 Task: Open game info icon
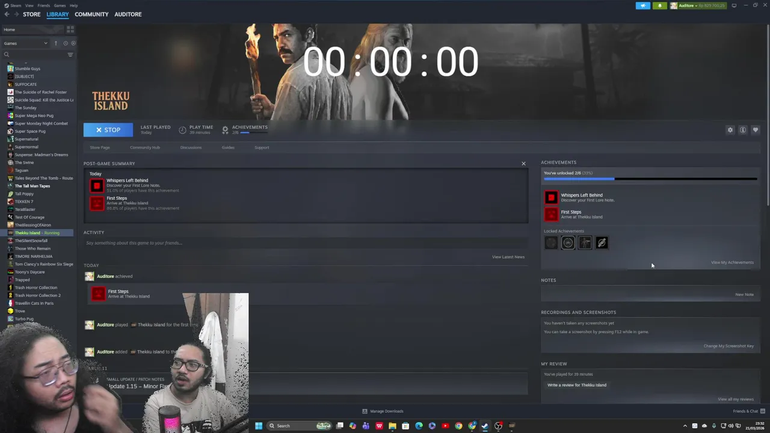[x=743, y=130]
